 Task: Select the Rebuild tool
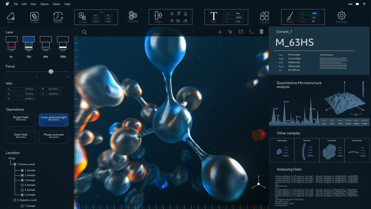[x=58, y=16]
